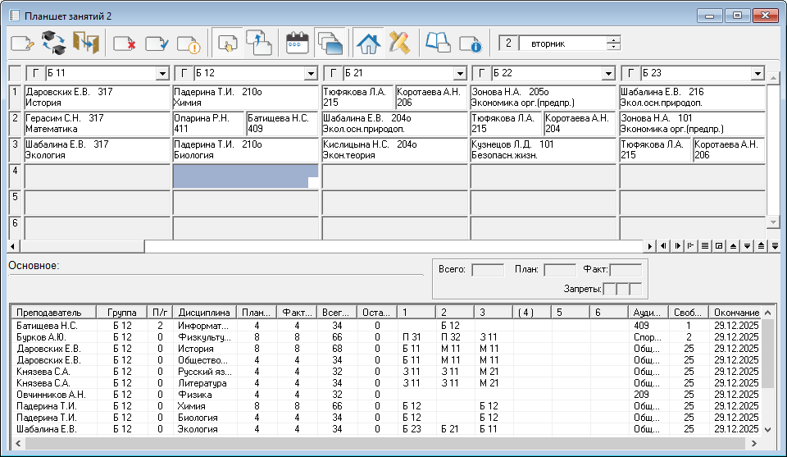Viewport: 787px width, 457px height.
Task: Expand the Б 12 group dropdown
Action: (311, 74)
